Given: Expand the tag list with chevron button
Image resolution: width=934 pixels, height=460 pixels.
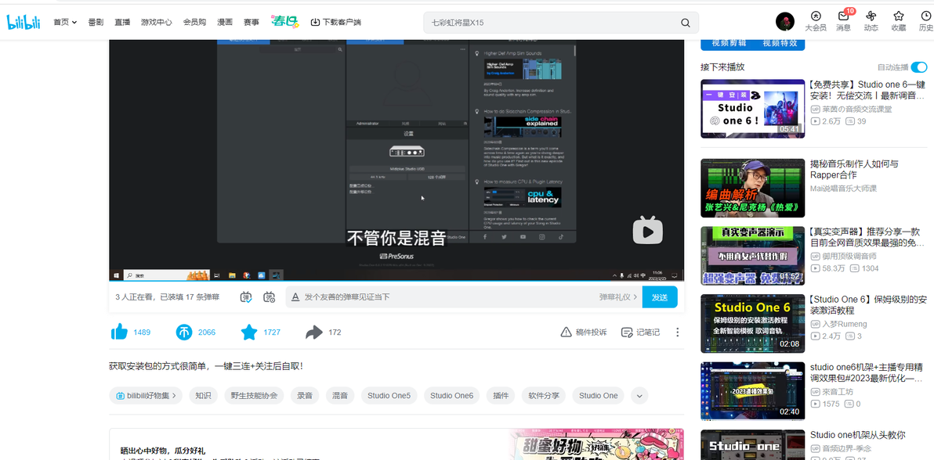Looking at the screenshot, I should pos(639,396).
